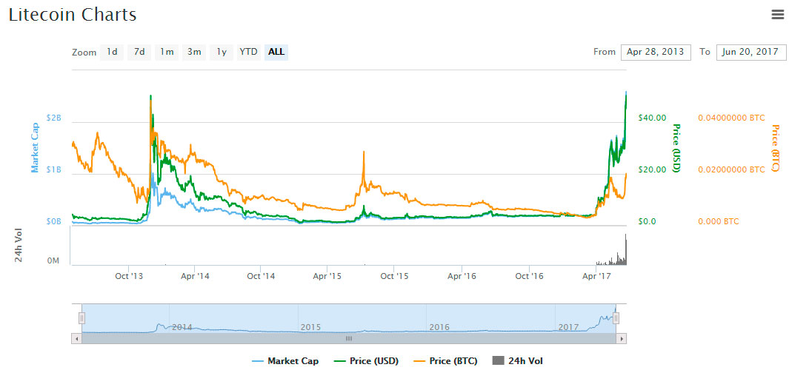Click the Market Cap axis title
This screenshot has width=789, height=370.
pos(36,148)
